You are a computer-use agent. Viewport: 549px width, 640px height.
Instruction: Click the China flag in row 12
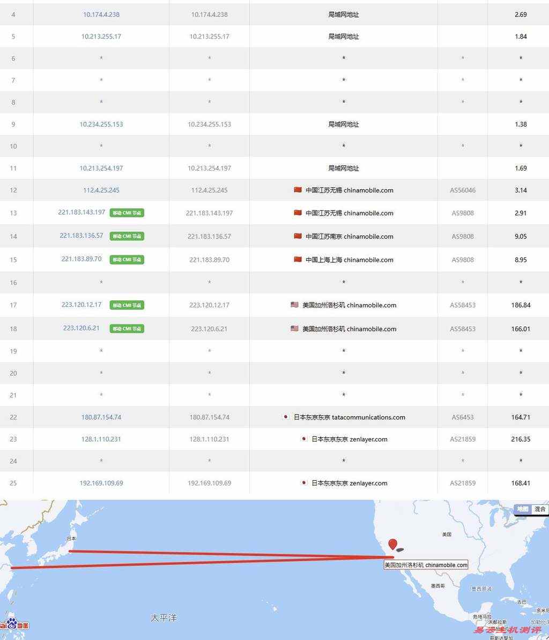(x=298, y=190)
